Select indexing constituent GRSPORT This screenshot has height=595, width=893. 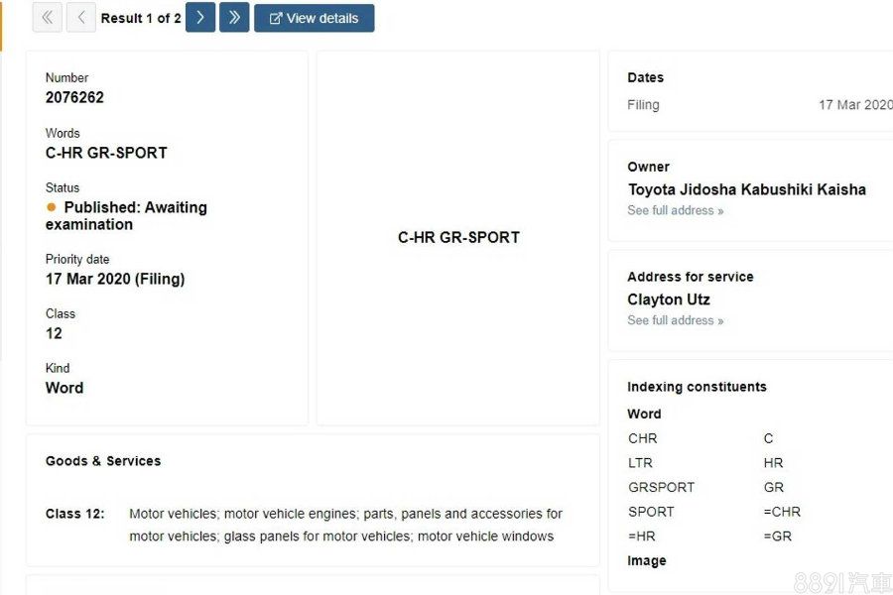click(662, 487)
